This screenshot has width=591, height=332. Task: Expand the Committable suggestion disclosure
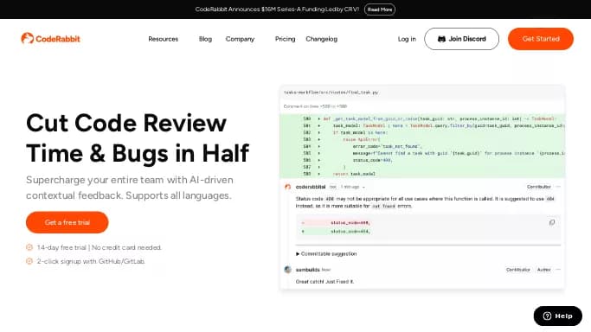click(x=326, y=253)
